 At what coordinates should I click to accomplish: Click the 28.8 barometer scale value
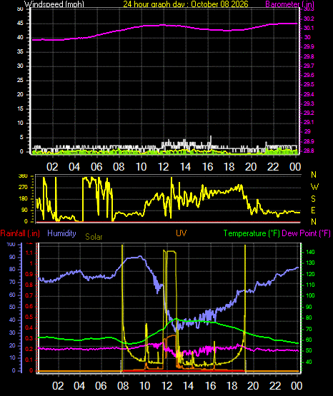(x=309, y=151)
